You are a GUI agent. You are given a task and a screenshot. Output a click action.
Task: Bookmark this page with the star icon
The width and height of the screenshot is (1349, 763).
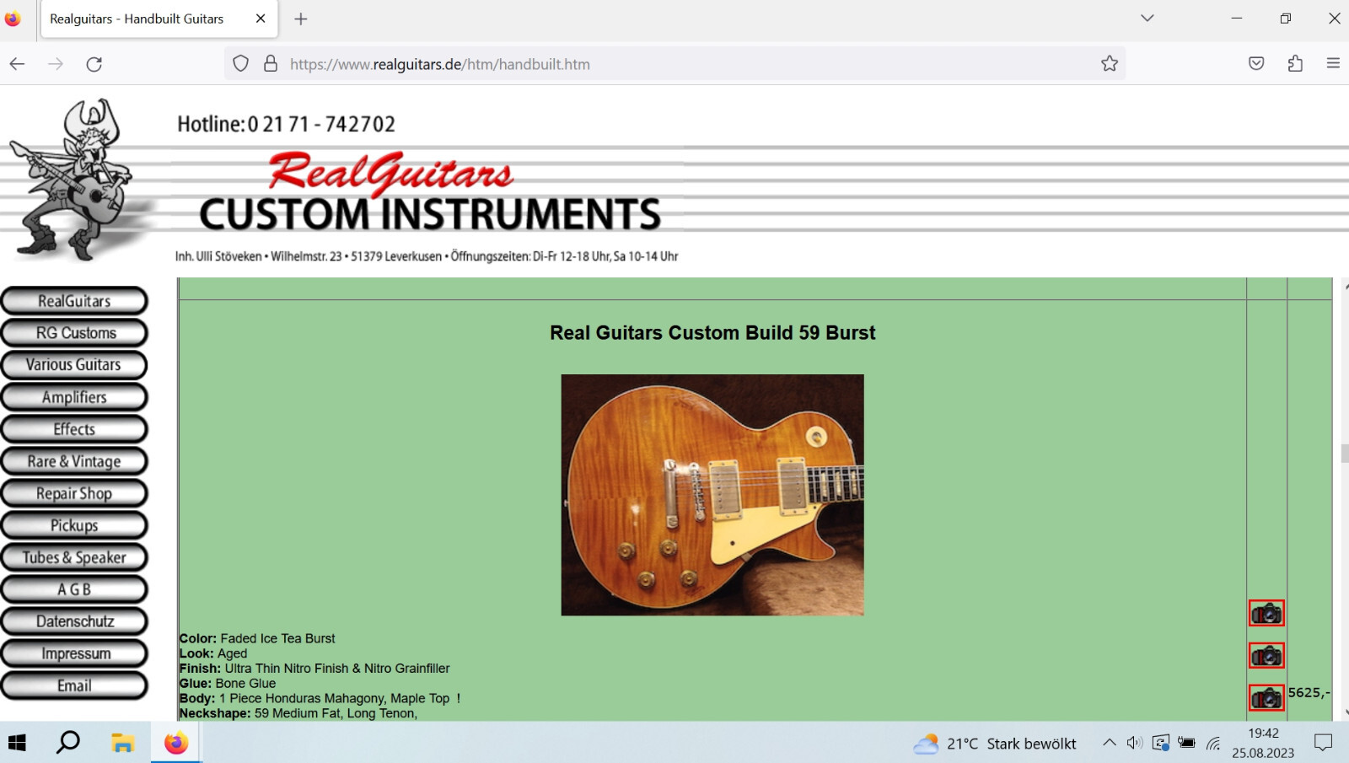click(1110, 64)
